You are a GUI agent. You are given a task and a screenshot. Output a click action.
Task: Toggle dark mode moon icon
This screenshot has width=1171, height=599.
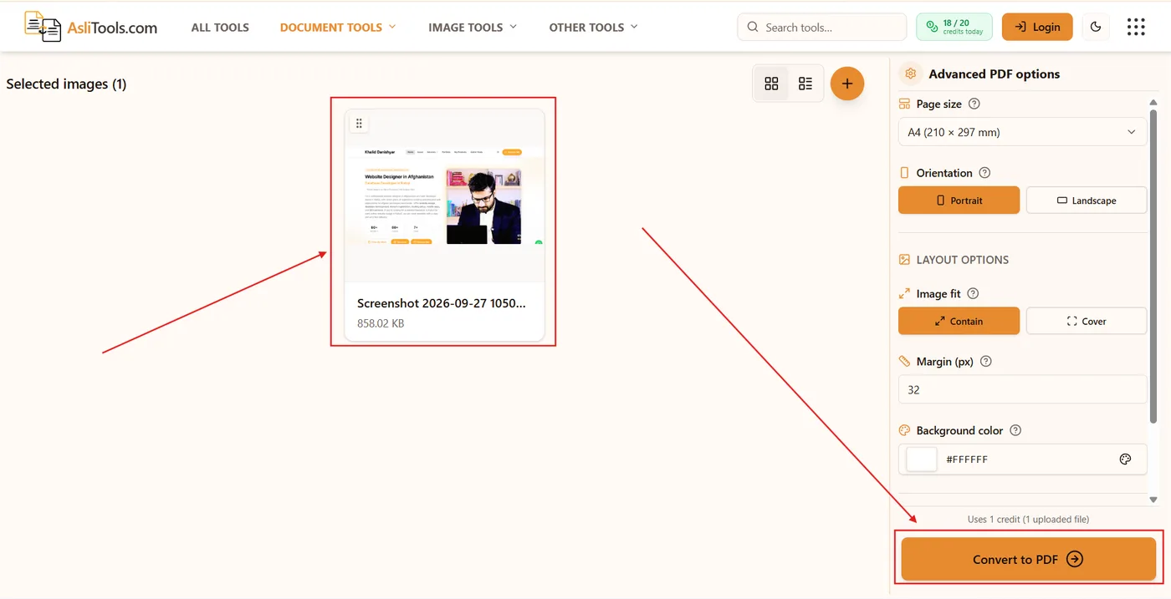point(1096,27)
